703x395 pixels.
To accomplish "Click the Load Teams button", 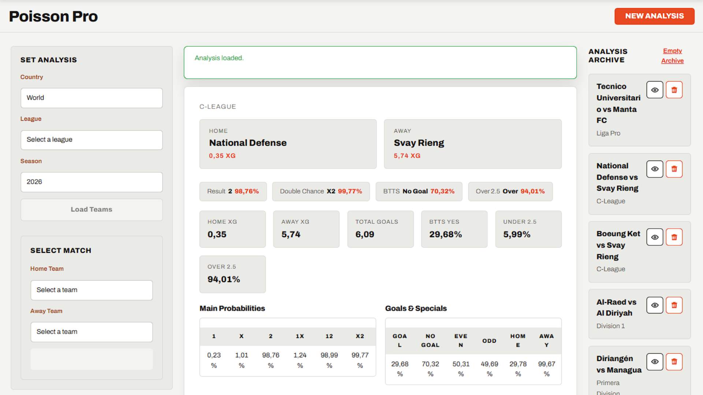I will (92, 210).
